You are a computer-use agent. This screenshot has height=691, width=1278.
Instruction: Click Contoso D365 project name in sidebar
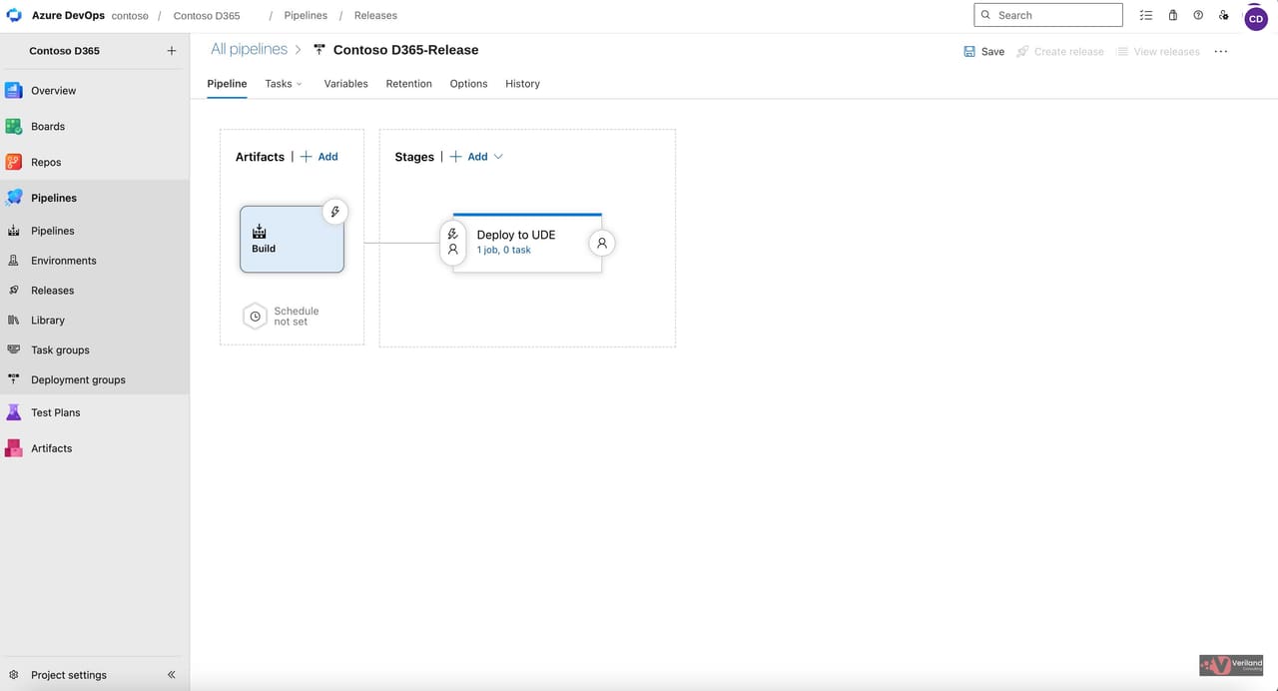click(x=64, y=51)
